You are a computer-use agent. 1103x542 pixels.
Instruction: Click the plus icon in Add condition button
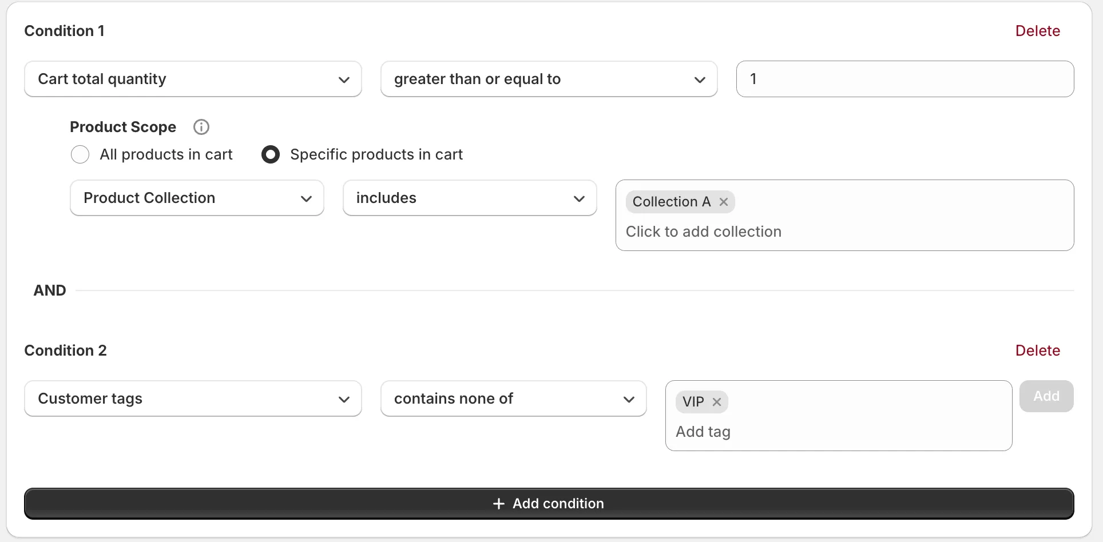(x=498, y=504)
